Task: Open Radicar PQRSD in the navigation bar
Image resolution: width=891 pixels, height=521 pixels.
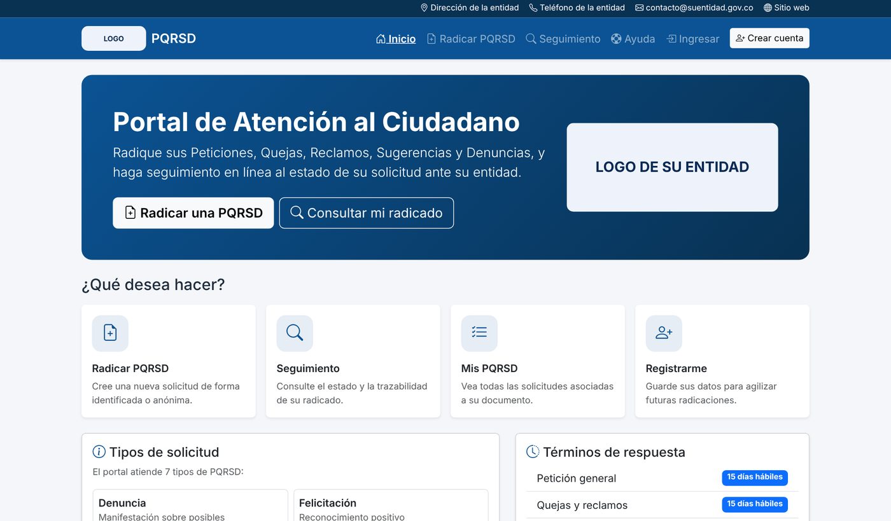Action: point(471,39)
